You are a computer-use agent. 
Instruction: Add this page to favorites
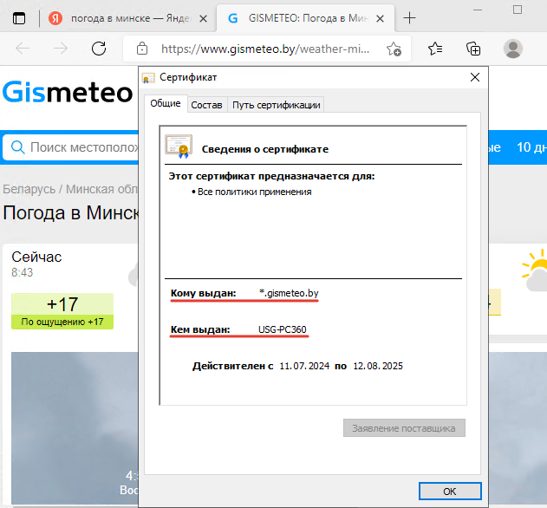coord(394,49)
